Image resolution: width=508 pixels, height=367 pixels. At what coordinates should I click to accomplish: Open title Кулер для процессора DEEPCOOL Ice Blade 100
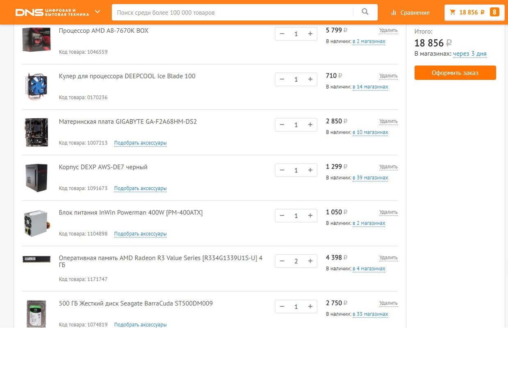(x=127, y=76)
